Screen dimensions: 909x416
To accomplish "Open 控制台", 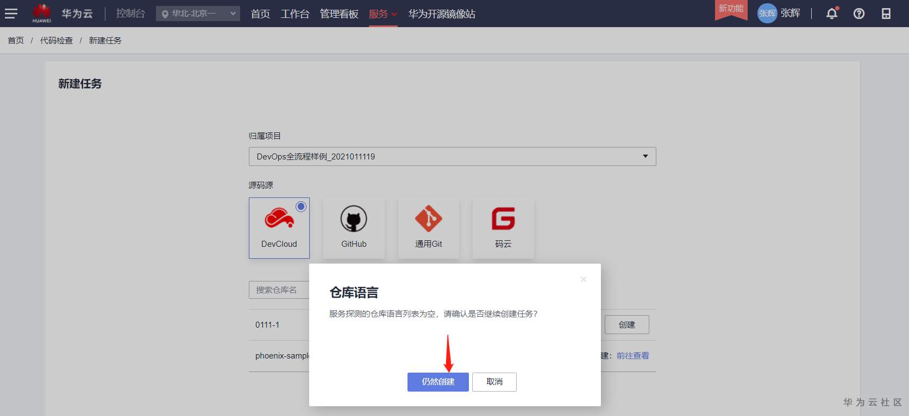I will (130, 14).
